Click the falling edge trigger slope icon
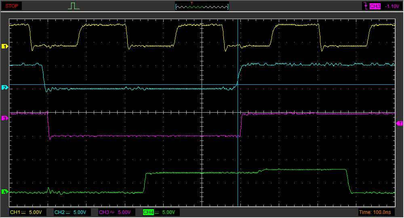Viewport: 404px width, 218px height. click(x=366, y=6)
